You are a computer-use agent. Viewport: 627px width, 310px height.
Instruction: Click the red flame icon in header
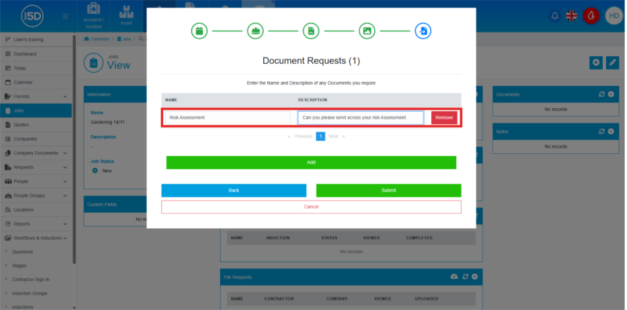591,16
